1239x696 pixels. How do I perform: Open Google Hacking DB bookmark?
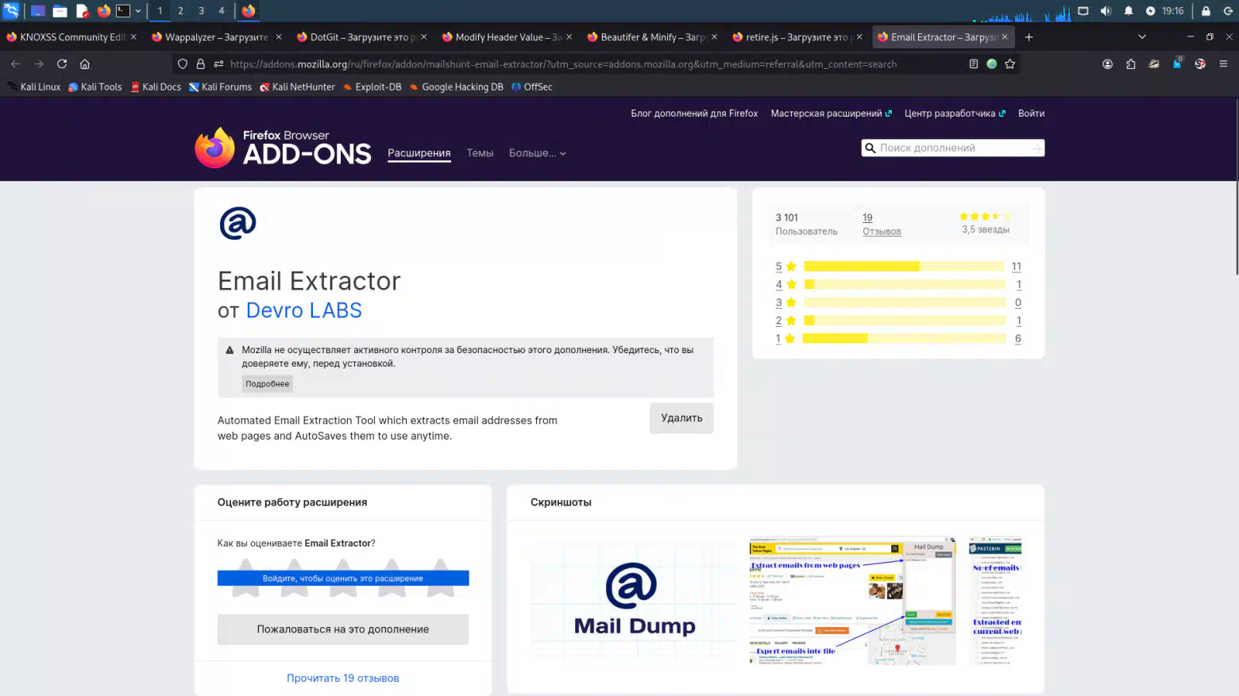pyautogui.click(x=456, y=87)
